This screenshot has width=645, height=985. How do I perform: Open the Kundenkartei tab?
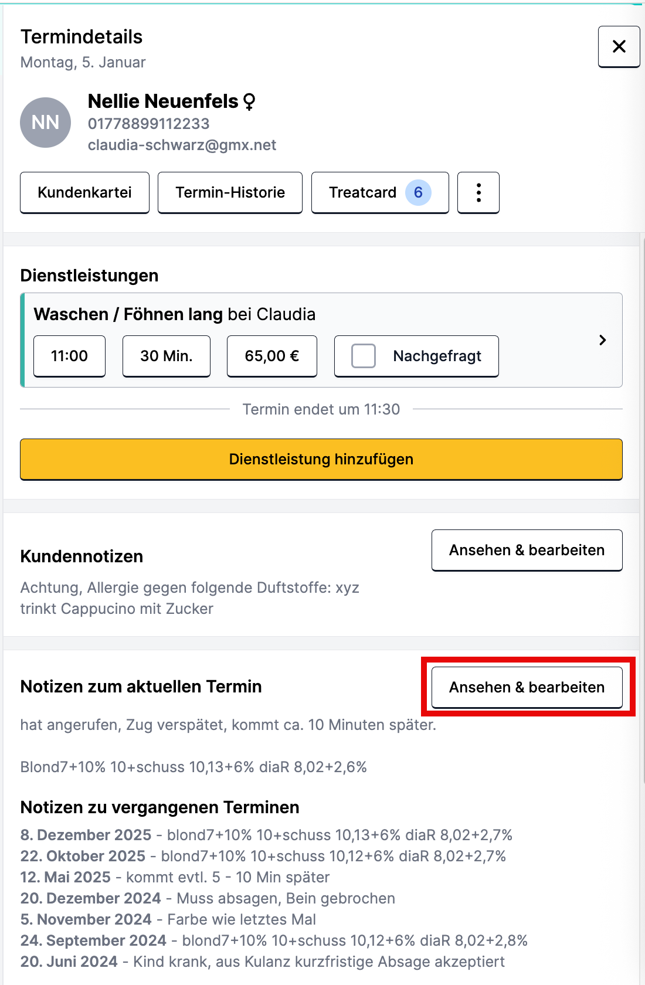(x=84, y=192)
